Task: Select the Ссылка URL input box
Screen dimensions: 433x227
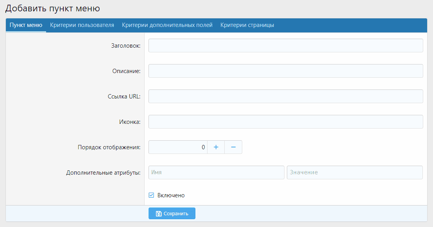Action: (x=286, y=96)
